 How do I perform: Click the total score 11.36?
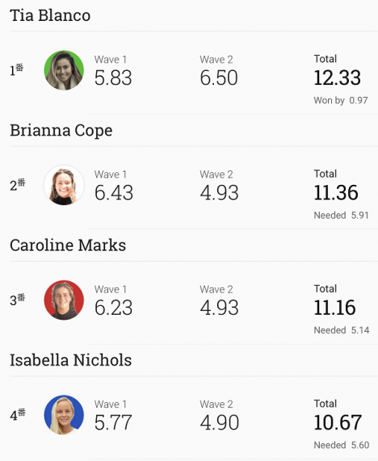coord(336,193)
